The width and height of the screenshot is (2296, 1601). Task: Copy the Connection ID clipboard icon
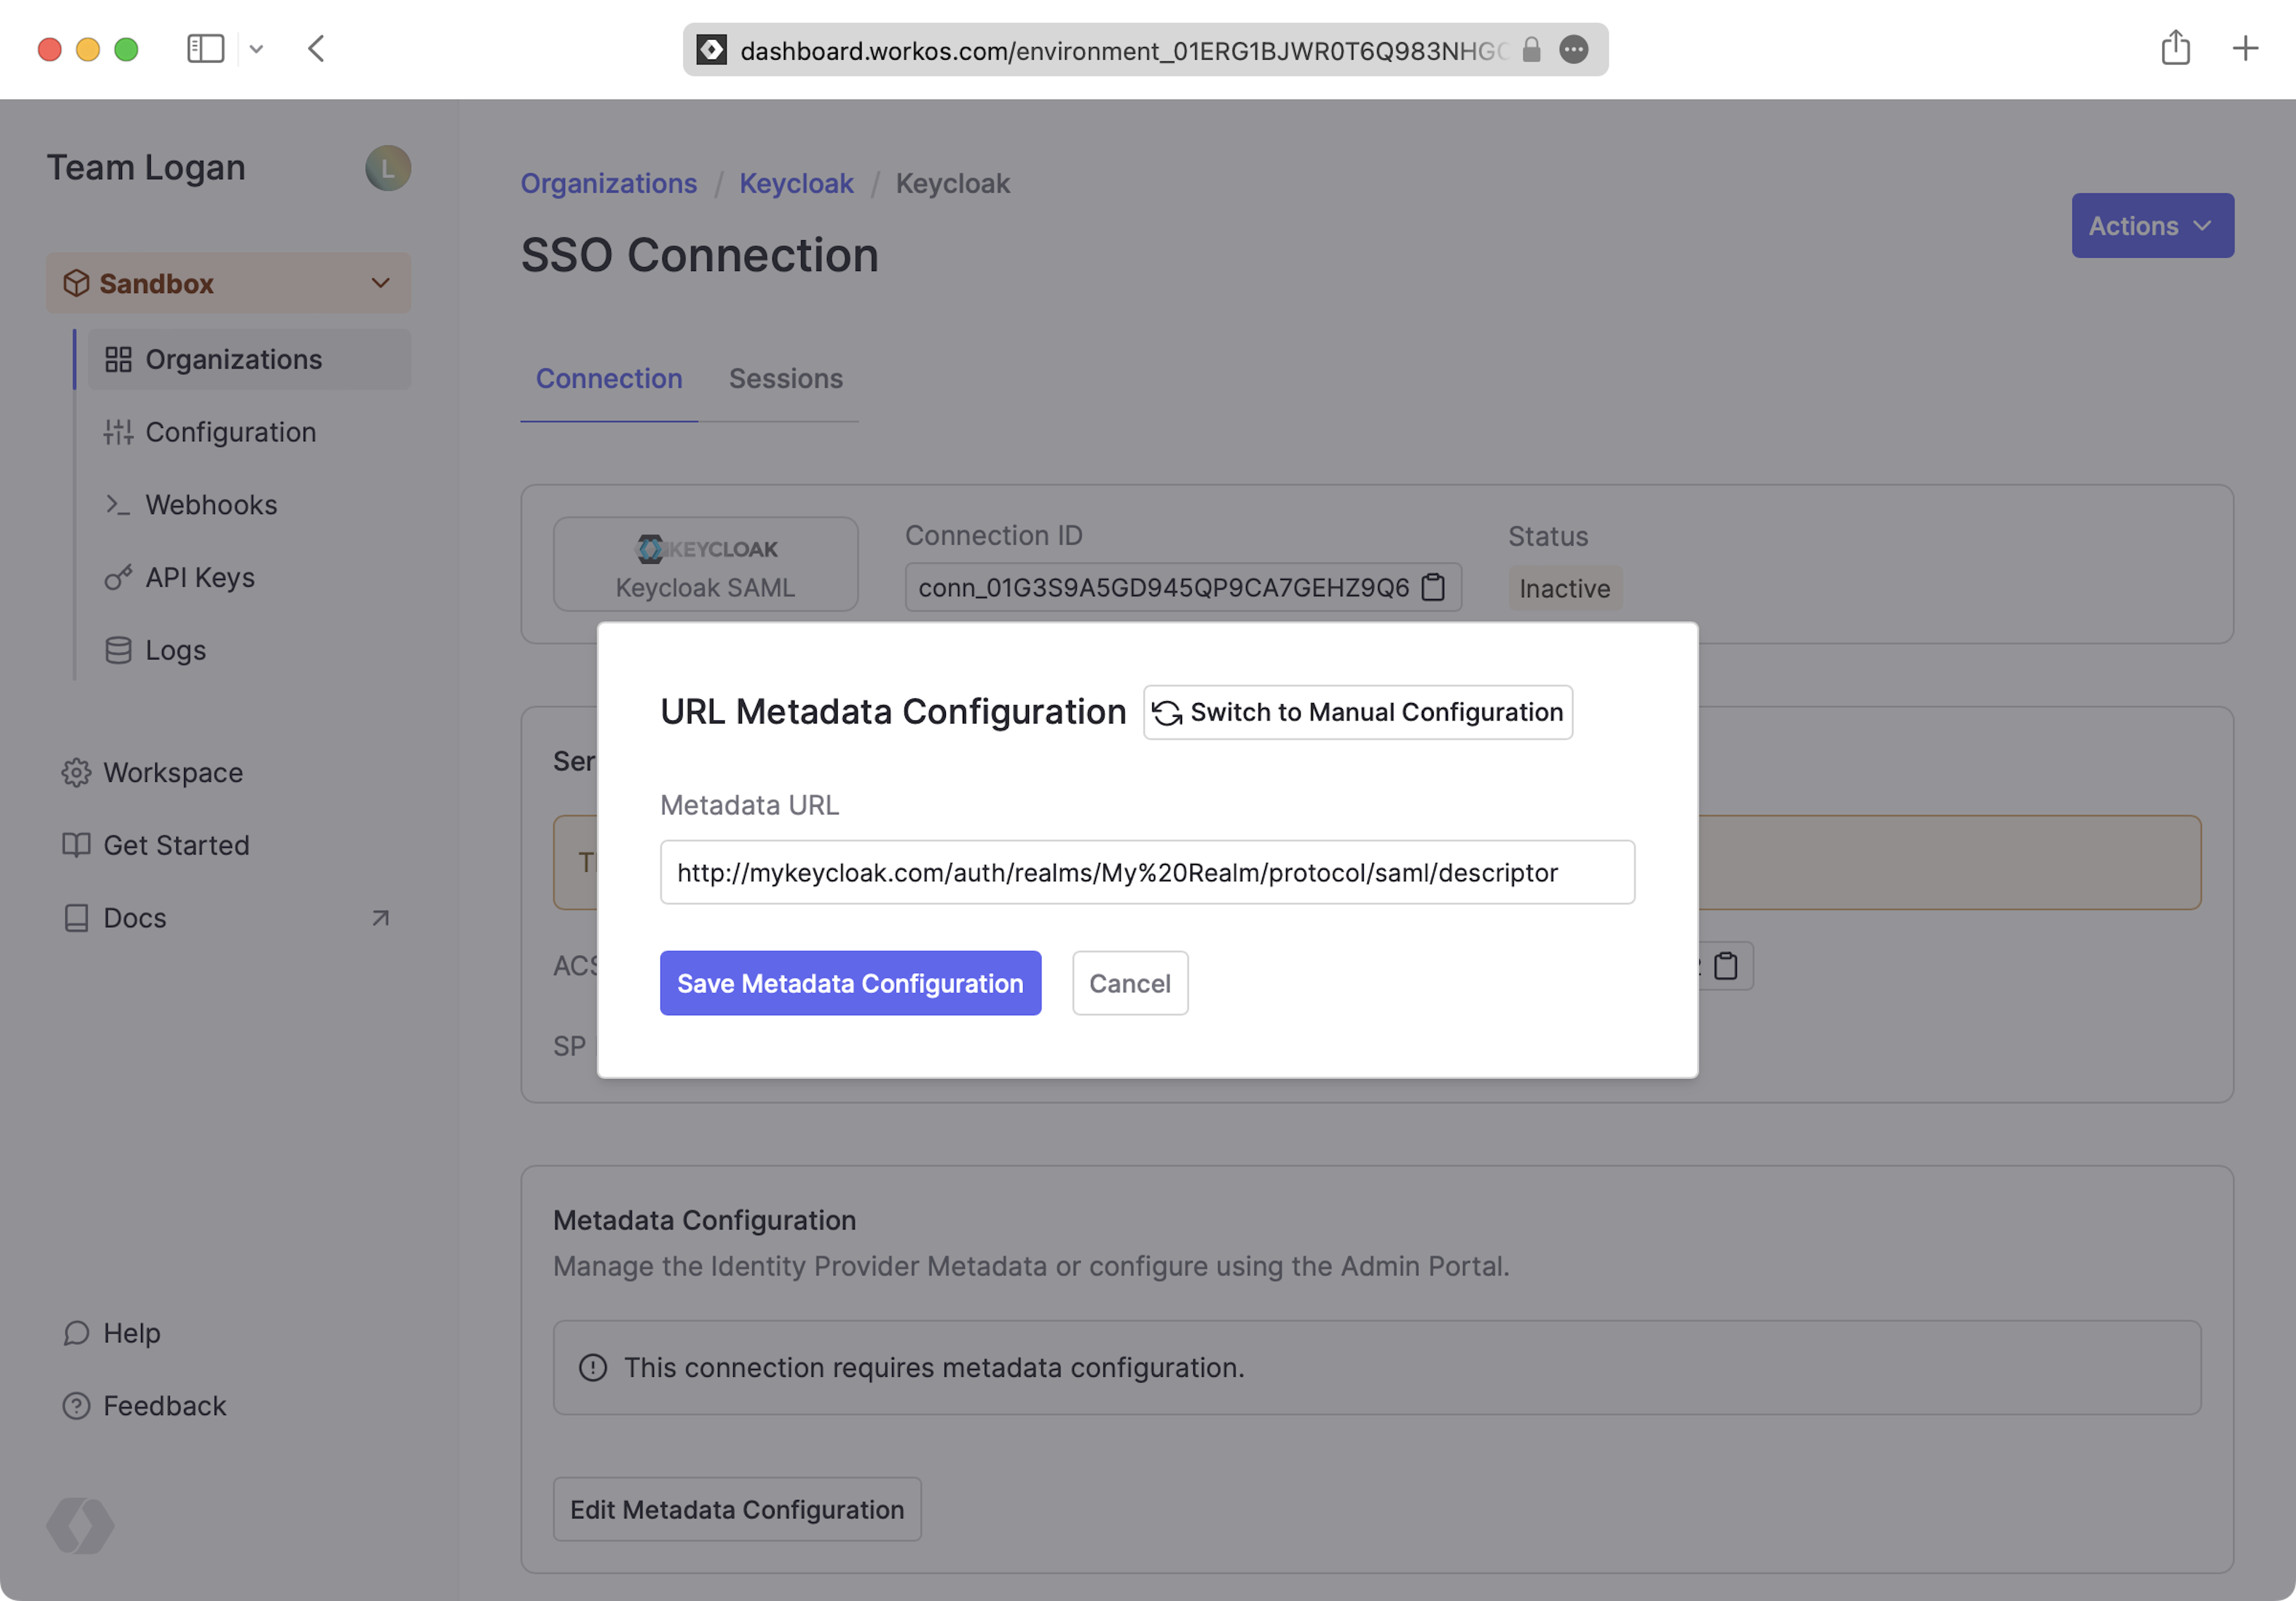tap(1433, 587)
